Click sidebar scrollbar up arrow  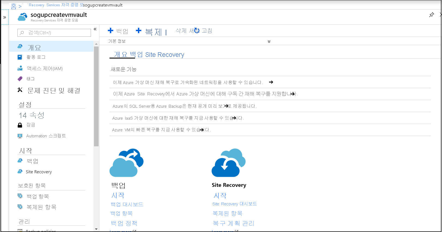coord(96,44)
